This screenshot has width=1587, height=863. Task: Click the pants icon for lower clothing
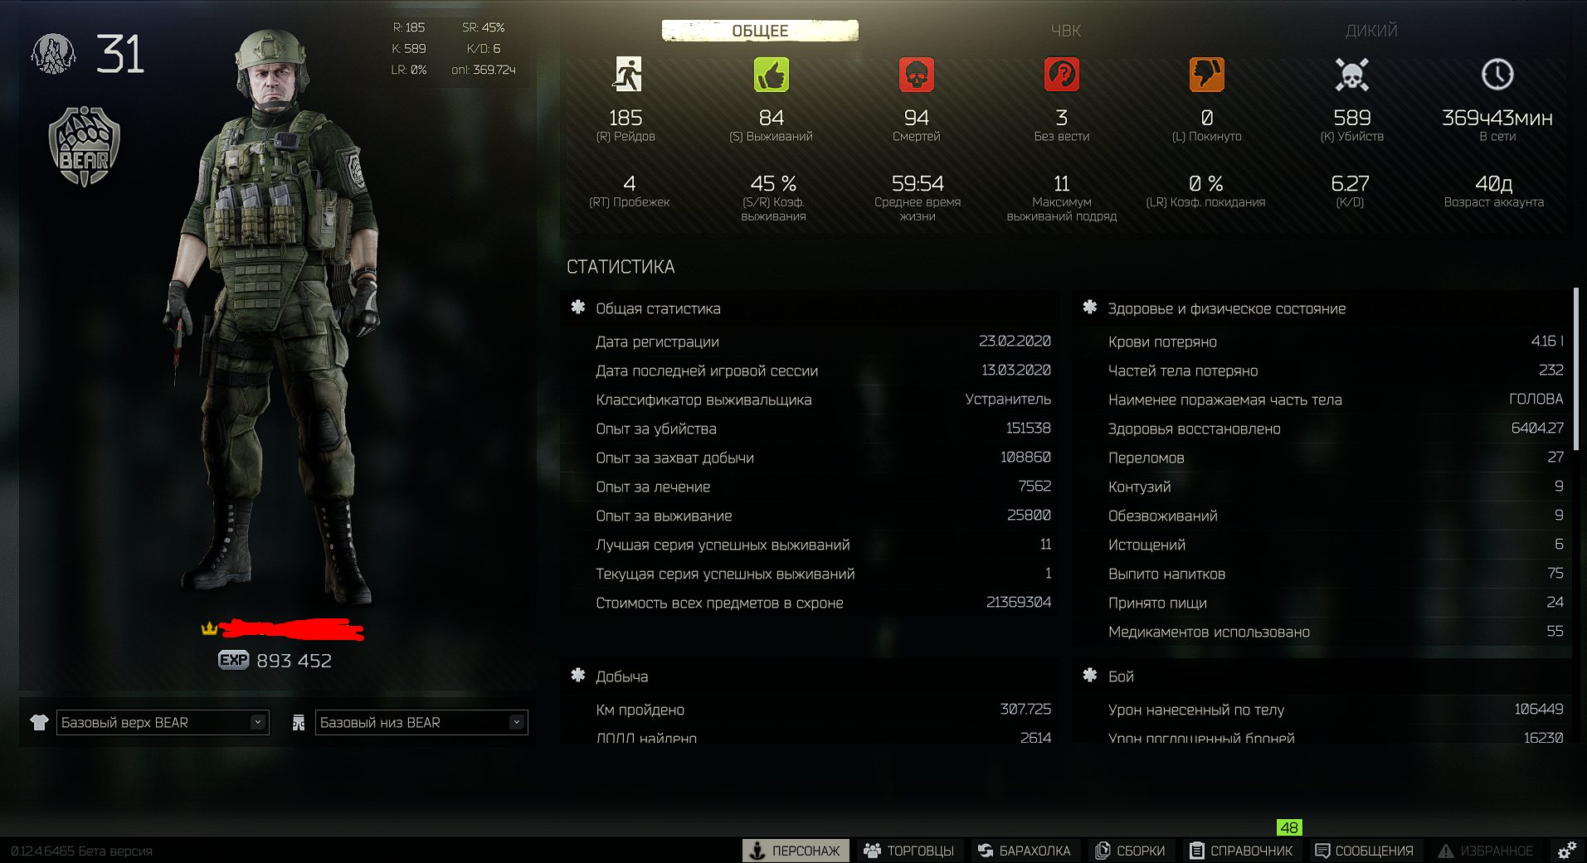pyautogui.click(x=299, y=722)
